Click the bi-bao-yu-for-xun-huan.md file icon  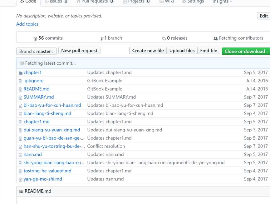(20, 106)
